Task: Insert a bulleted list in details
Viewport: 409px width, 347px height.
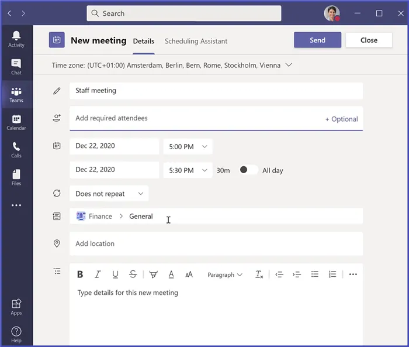Action: tap(315, 274)
